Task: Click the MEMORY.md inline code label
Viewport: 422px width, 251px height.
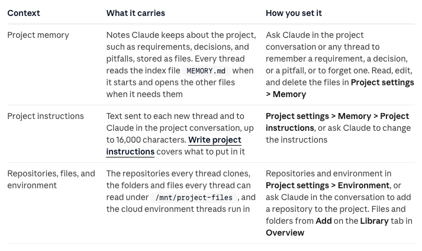Action: (206, 71)
